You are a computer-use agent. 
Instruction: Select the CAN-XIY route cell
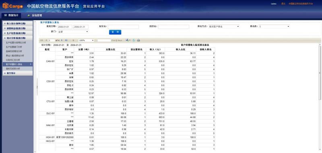click(47, 61)
